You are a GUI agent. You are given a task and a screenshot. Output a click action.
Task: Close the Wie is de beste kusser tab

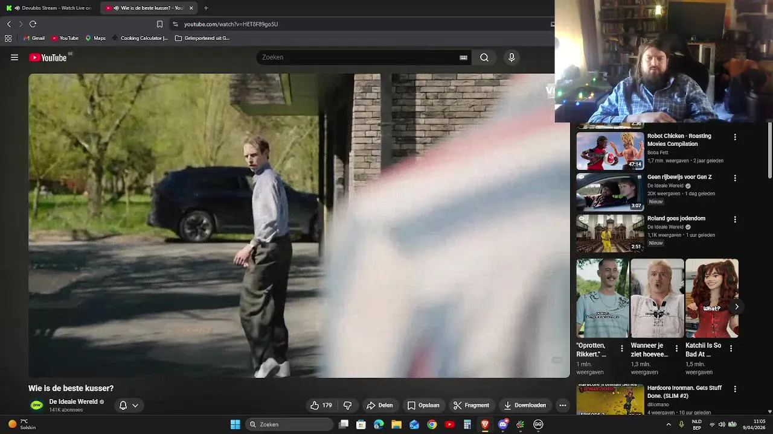pyautogui.click(x=191, y=8)
